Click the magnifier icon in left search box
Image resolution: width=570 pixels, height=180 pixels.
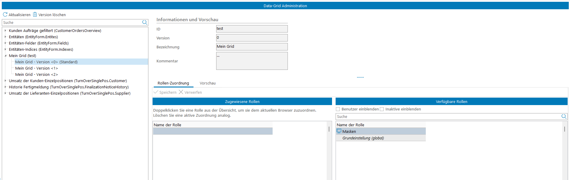point(145,22)
